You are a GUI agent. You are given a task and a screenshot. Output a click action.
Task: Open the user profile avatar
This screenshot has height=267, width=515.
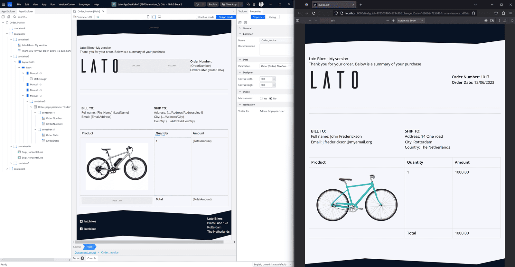pos(261,4)
